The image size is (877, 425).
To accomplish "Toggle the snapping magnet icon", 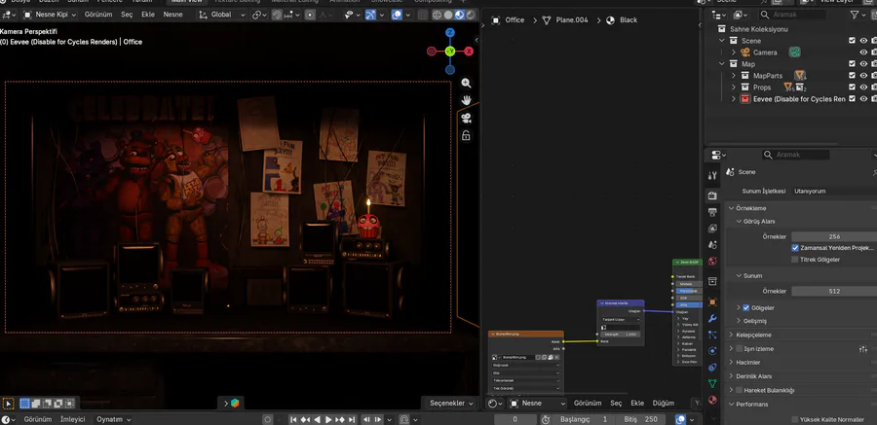I will [x=277, y=15].
